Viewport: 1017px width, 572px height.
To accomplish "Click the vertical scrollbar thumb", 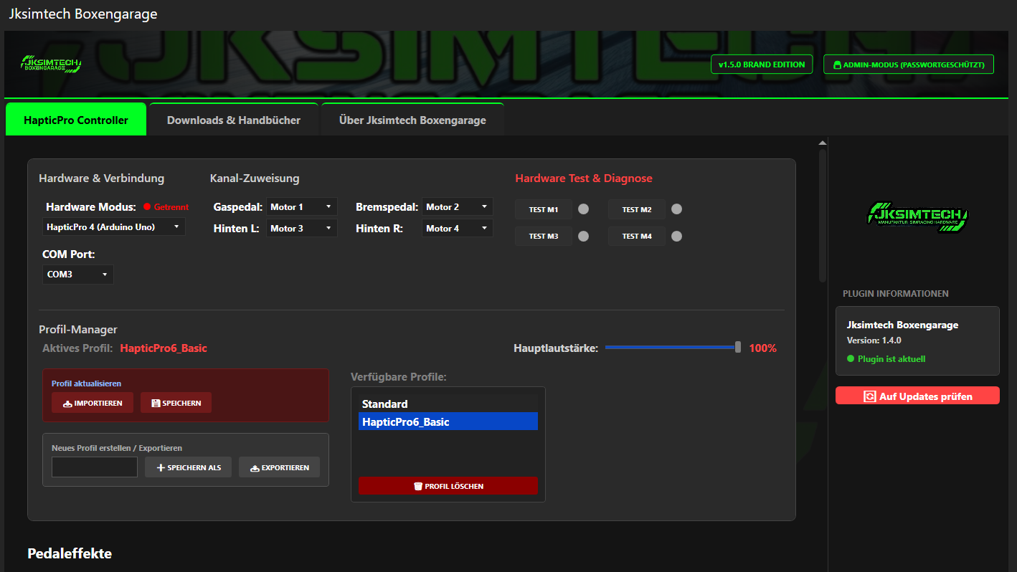I will [x=822, y=215].
